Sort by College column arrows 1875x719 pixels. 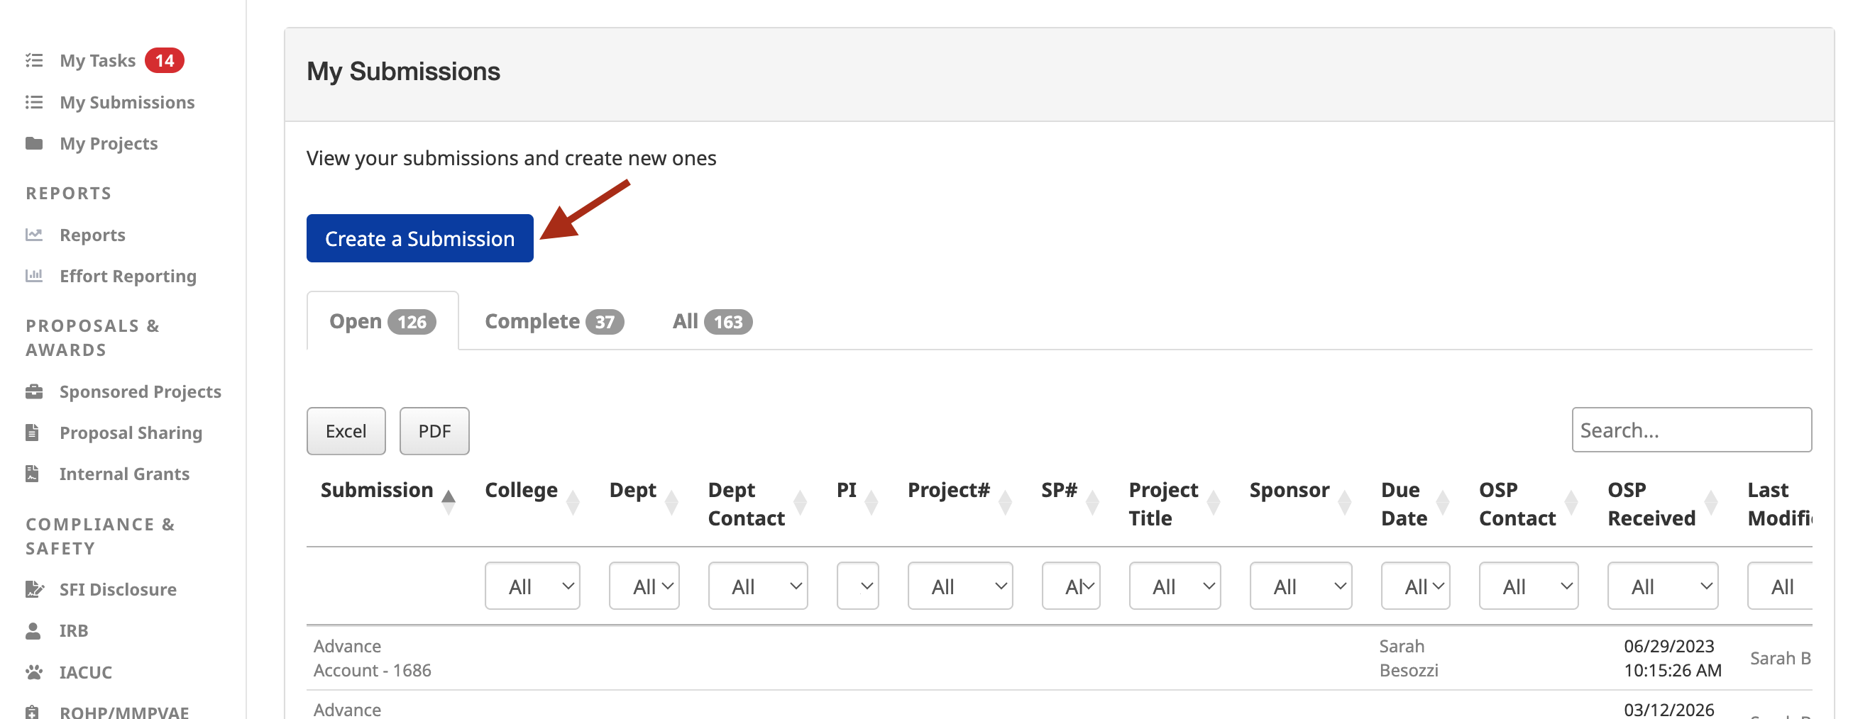(x=573, y=501)
